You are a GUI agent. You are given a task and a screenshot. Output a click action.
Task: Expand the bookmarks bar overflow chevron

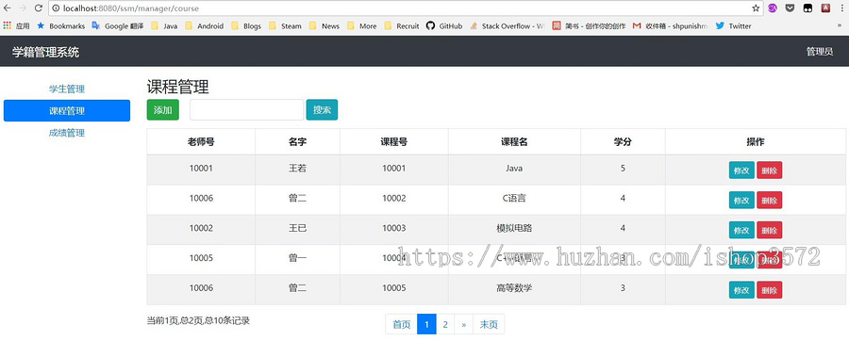(x=840, y=25)
